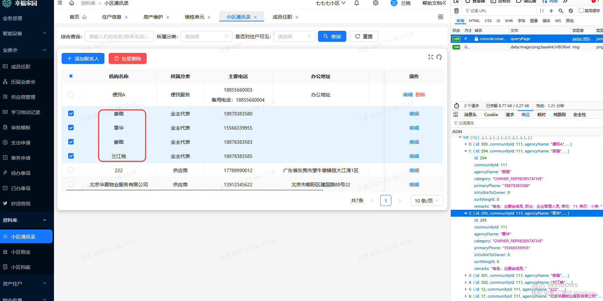Click the notification bell icon
The height and width of the screenshot is (301, 603).
click(357, 3)
